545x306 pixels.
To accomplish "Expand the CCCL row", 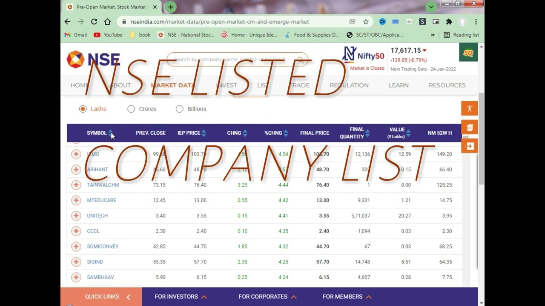I will [76, 231].
